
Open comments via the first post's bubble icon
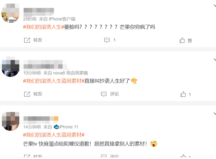pos(107,40)
